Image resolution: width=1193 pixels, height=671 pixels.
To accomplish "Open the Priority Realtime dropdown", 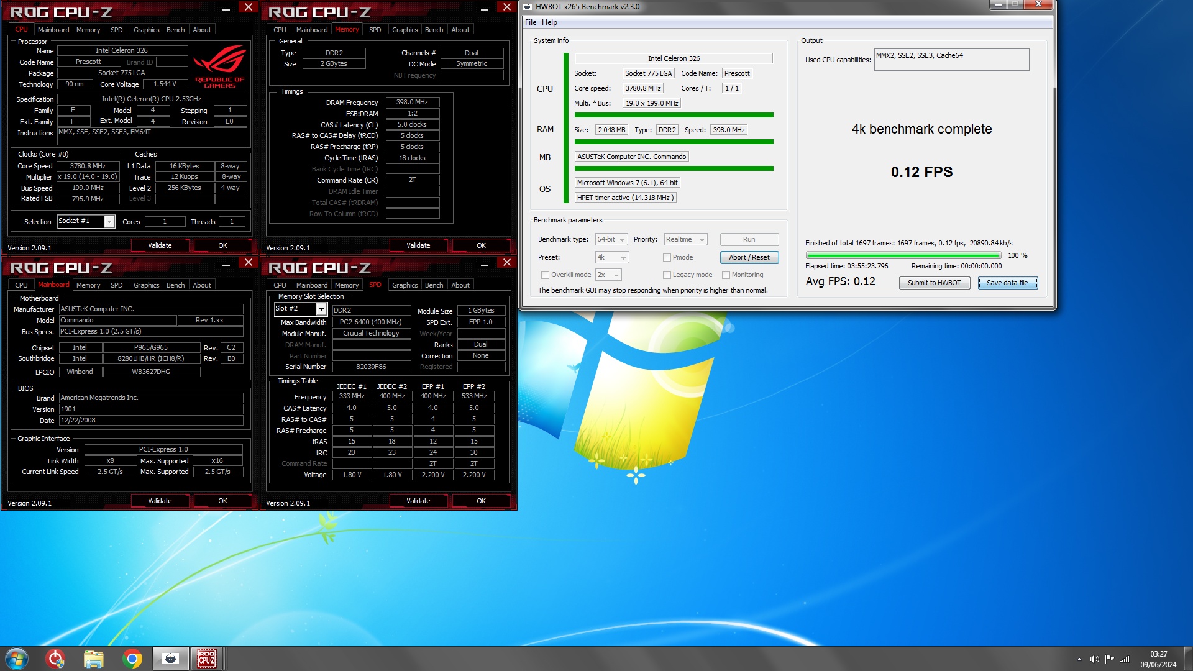I will (685, 240).
